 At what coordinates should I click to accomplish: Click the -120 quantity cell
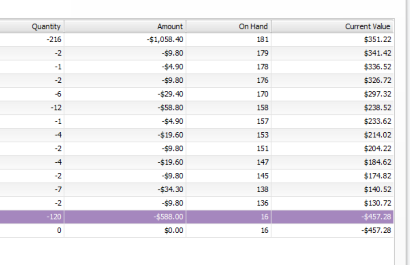(x=54, y=217)
